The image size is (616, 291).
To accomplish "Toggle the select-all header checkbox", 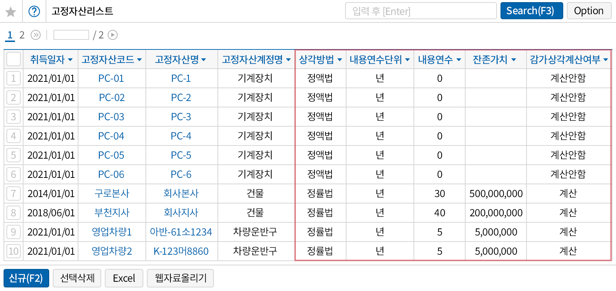I will pos(14,59).
